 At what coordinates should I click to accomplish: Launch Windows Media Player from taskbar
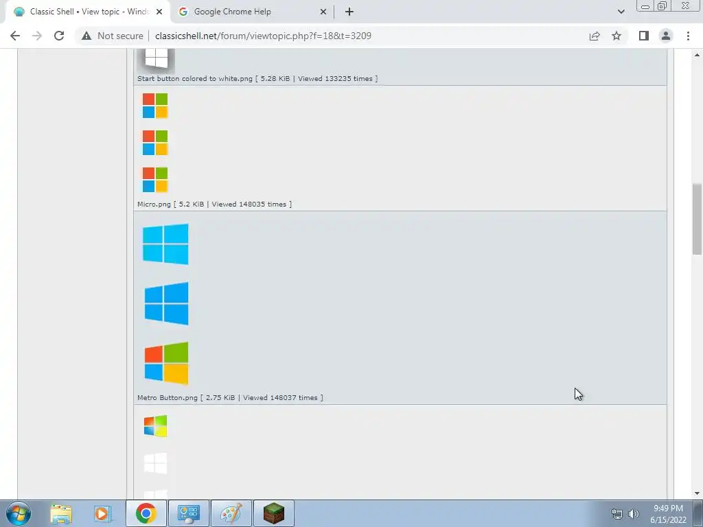102,513
